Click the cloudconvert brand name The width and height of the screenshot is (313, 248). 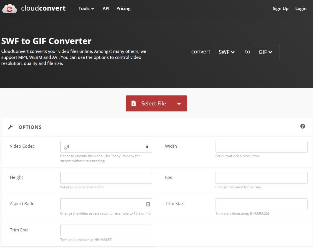(x=43, y=8)
